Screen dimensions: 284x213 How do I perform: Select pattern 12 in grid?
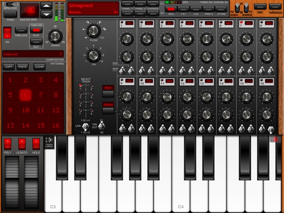pyautogui.click(x=56, y=110)
